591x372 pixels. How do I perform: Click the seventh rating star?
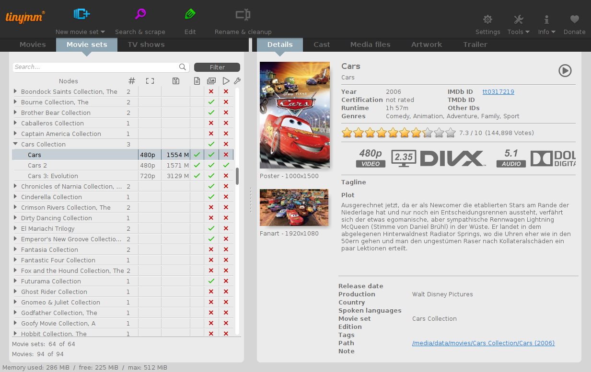pos(416,133)
